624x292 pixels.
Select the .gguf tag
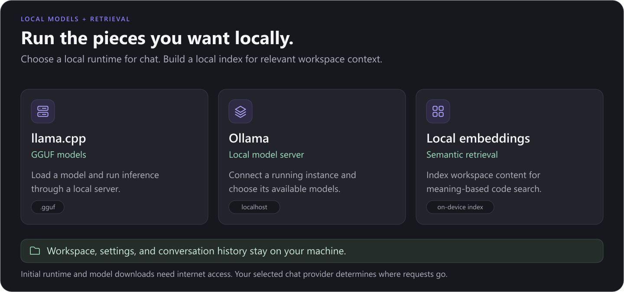(x=48, y=207)
